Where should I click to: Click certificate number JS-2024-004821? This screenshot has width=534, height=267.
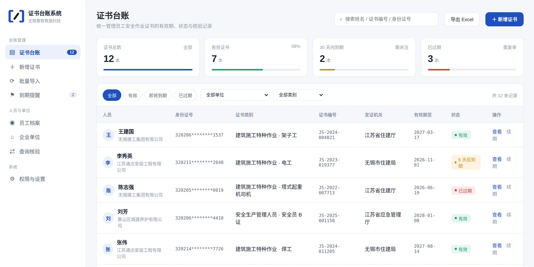click(329, 135)
